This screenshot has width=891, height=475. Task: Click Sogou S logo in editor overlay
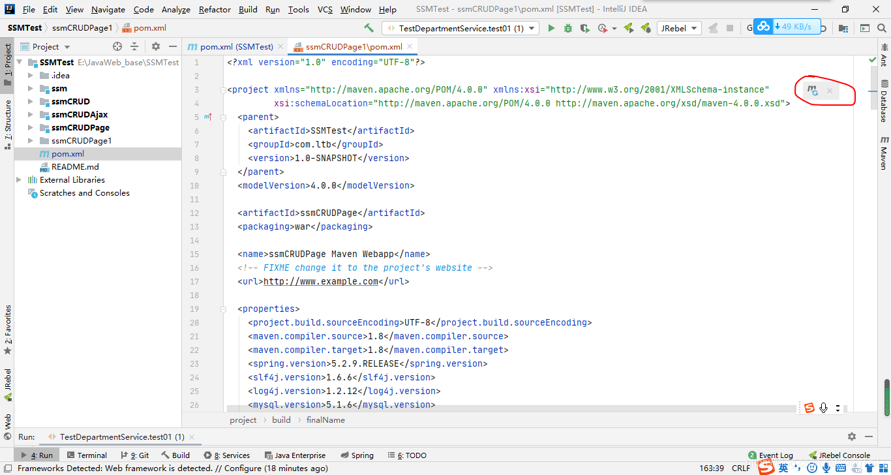coord(809,408)
